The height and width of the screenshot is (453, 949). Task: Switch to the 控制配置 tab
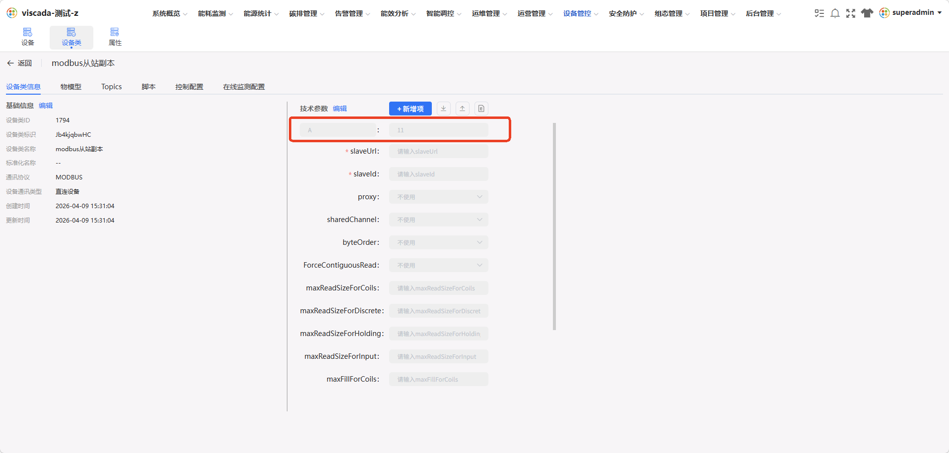189,87
